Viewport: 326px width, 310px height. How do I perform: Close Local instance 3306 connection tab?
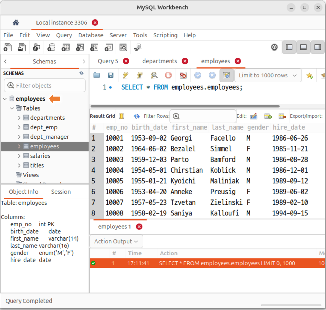(95, 23)
